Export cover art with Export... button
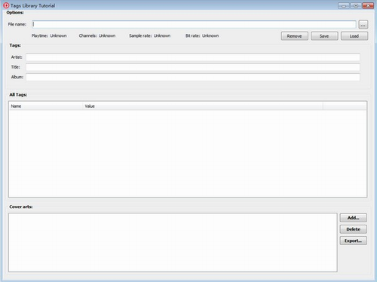The height and width of the screenshot is (282, 377). [354, 241]
